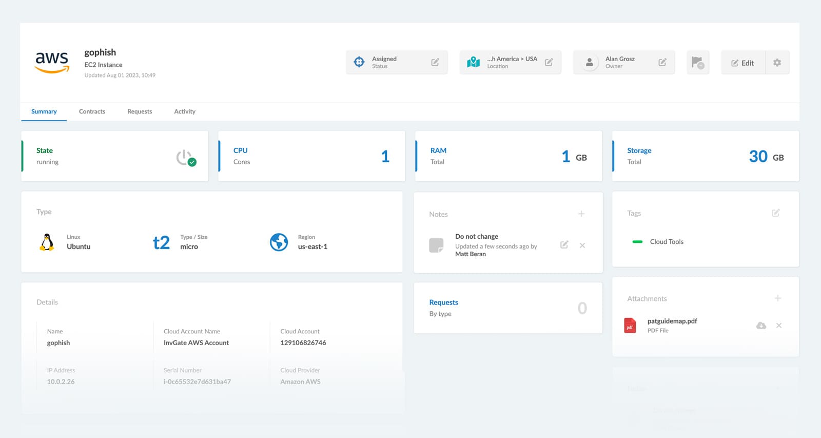Open the Requests By type card
This screenshot has height=438, width=821.
(508, 308)
